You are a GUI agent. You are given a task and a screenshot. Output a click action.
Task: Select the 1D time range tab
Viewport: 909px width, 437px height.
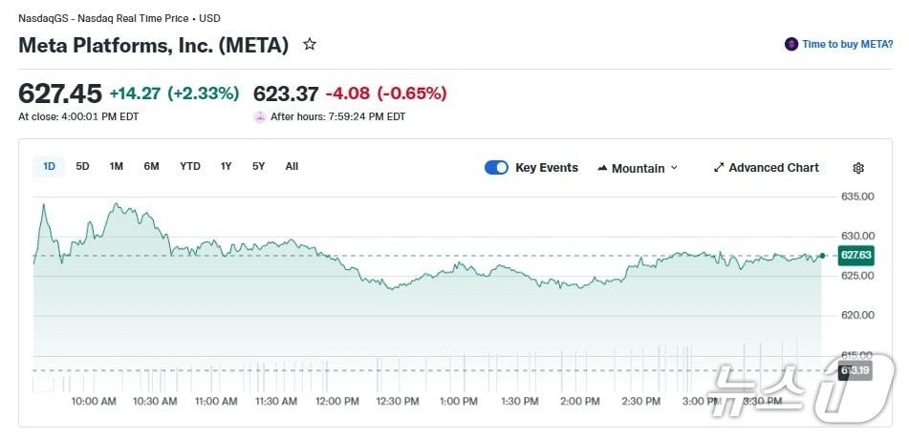(x=49, y=166)
